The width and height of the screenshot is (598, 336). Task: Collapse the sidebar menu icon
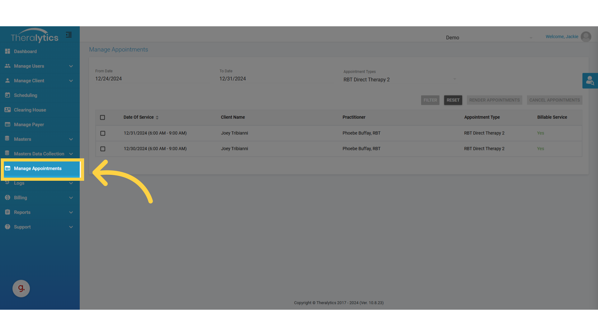click(x=69, y=35)
